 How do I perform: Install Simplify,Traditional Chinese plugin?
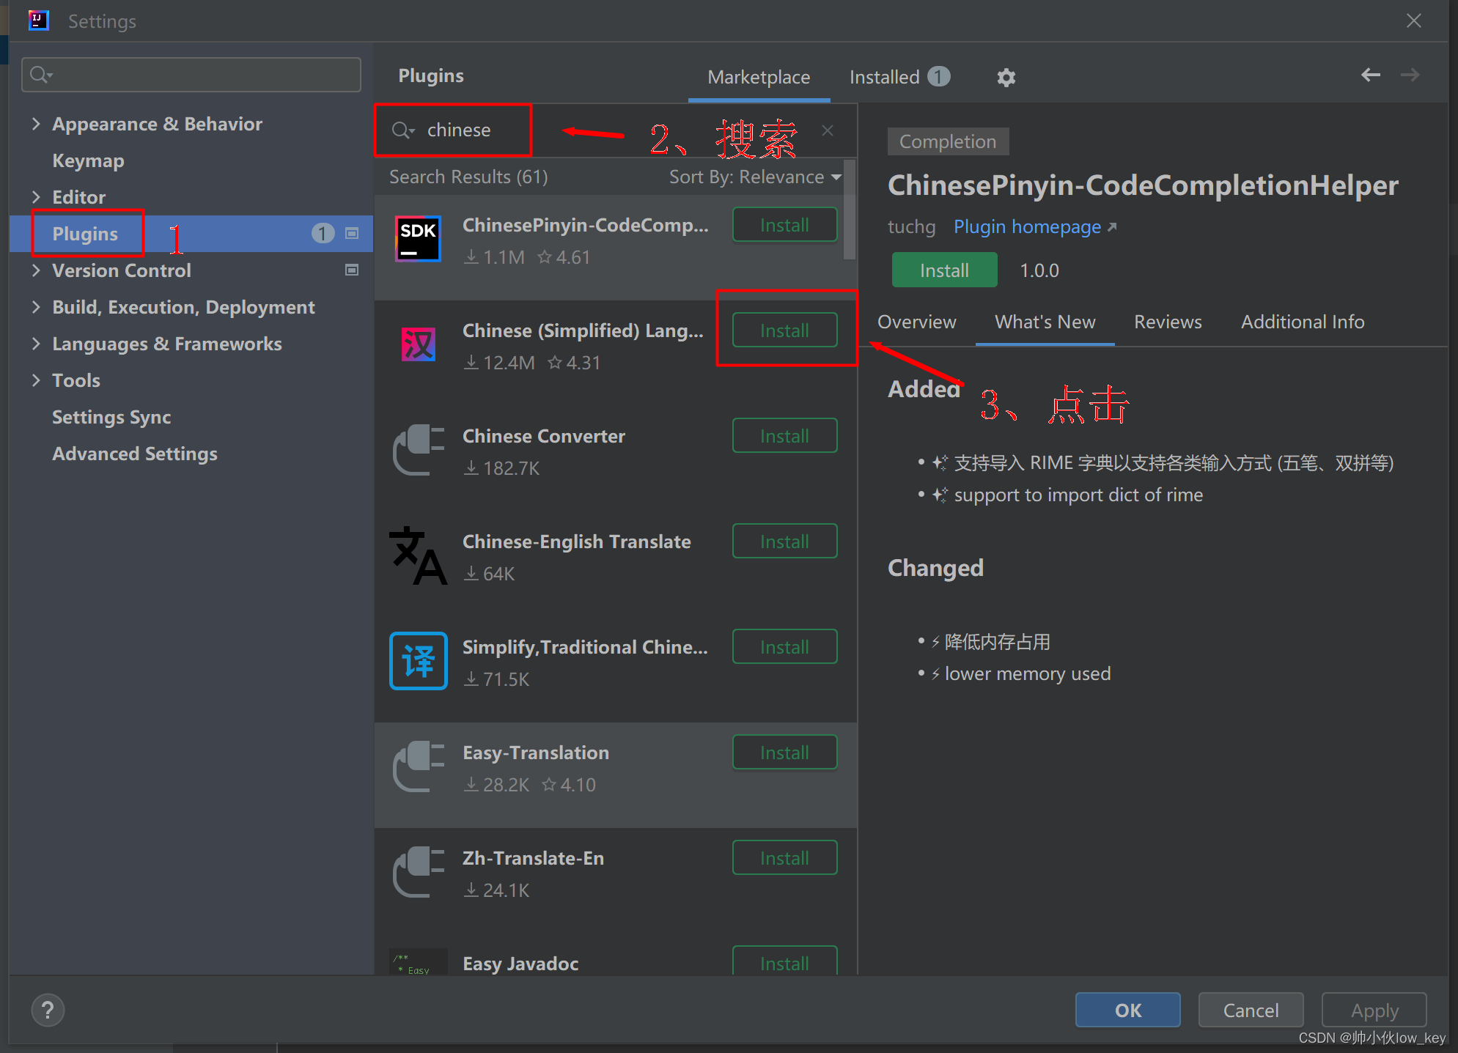(784, 647)
